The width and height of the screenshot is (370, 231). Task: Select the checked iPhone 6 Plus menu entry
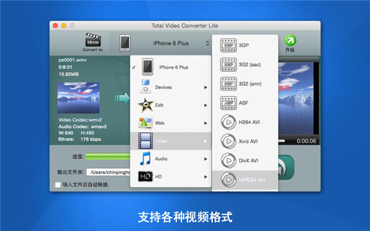[171, 67]
